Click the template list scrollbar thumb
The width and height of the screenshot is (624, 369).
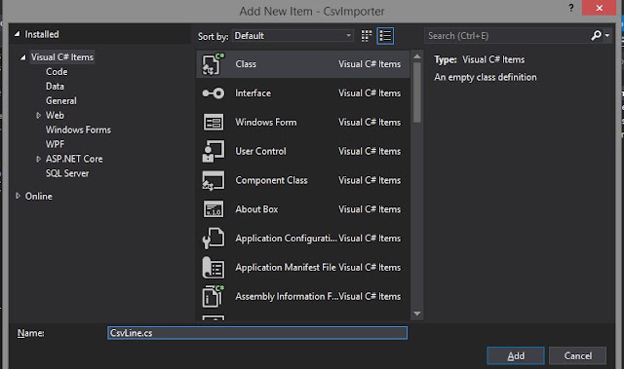417,92
